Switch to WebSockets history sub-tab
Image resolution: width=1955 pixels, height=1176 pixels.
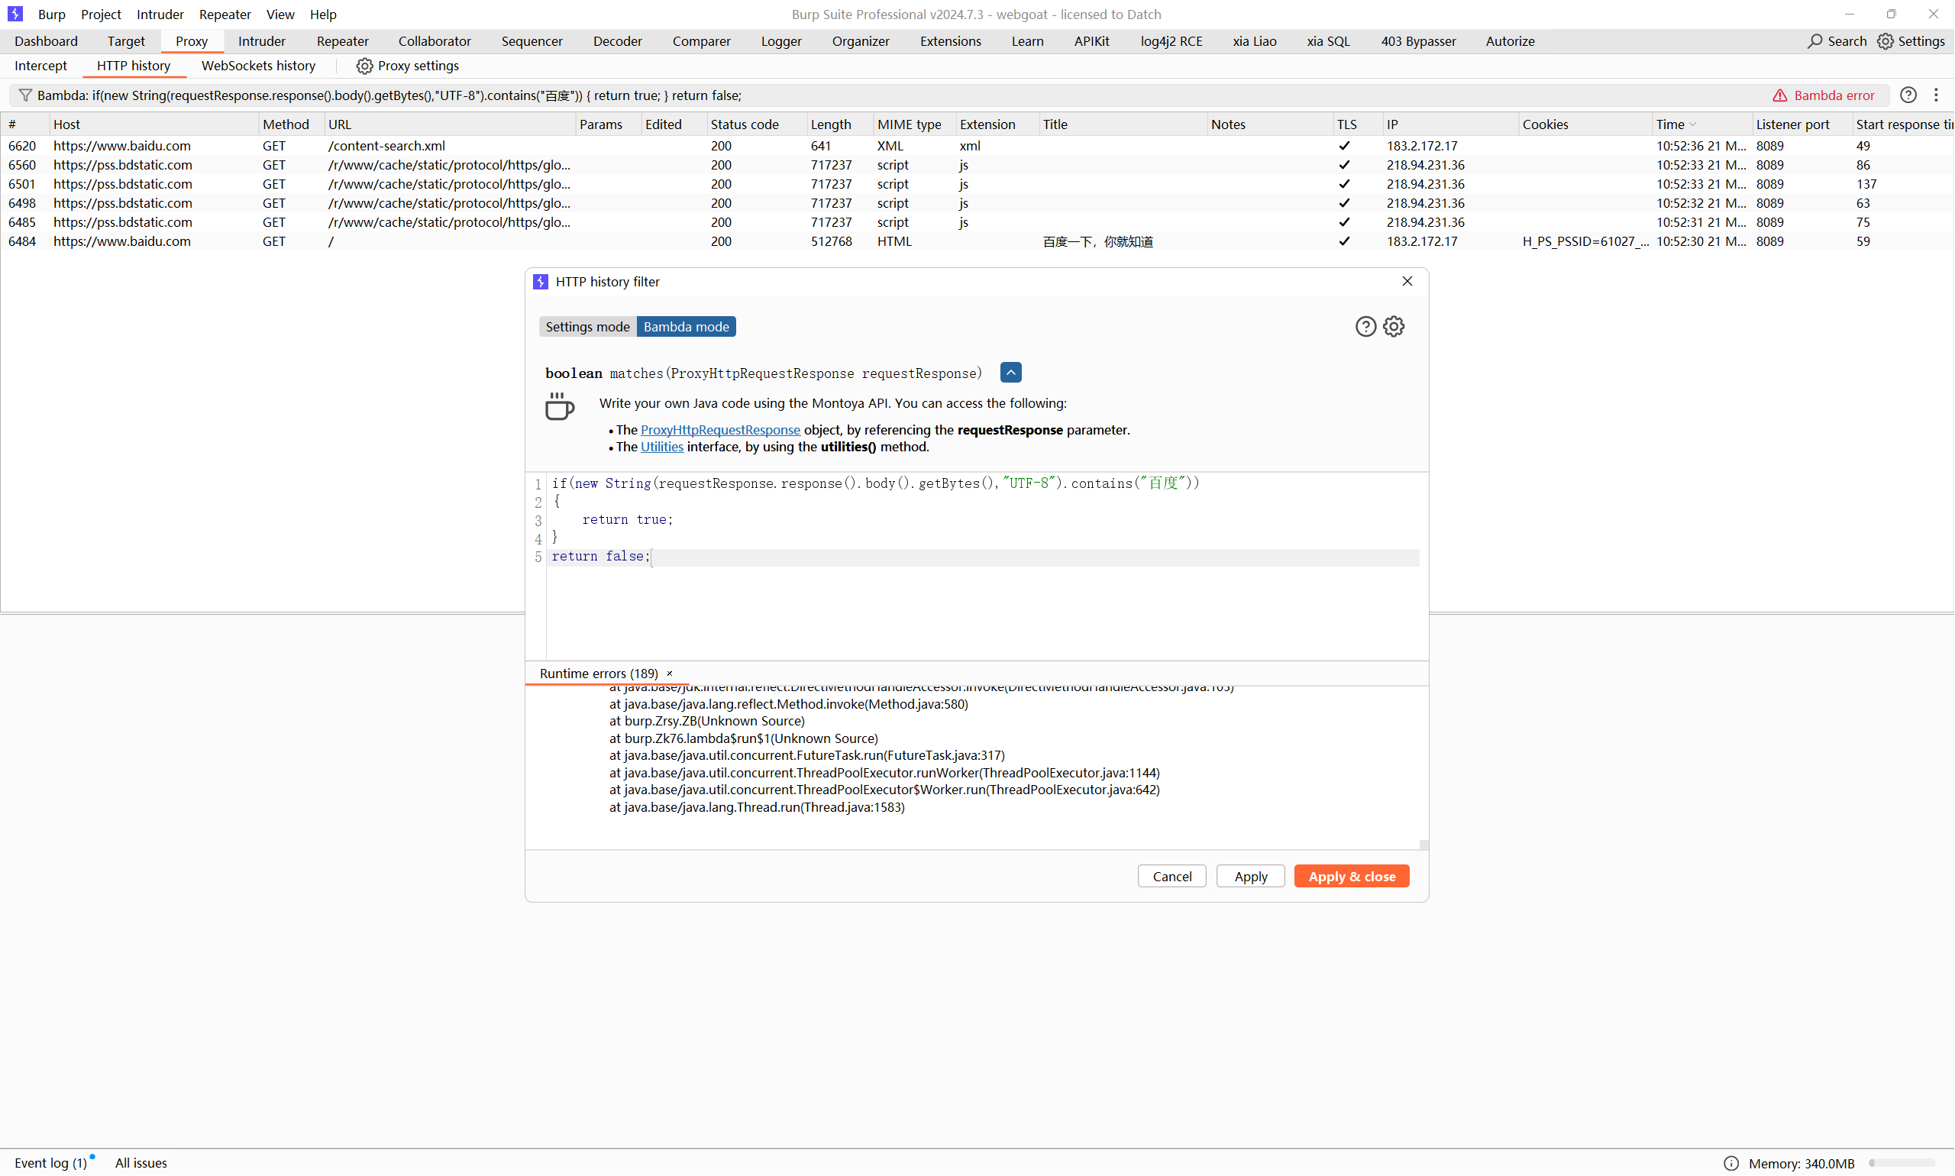(258, 66)
